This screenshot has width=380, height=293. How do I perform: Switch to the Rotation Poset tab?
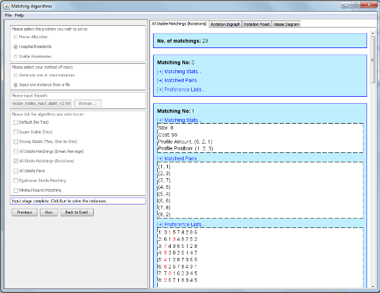point(257,25)
